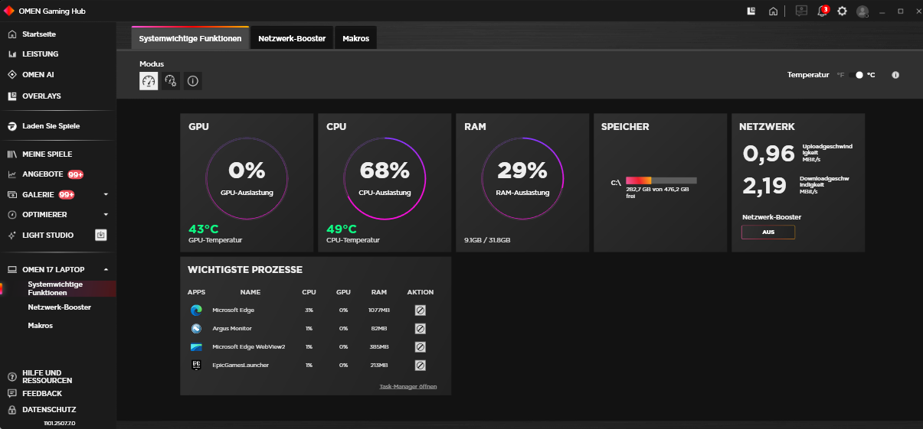Click the 0,96 upload speed value
Viewport: 923px width, 429px height.
(x=769, y=154)
